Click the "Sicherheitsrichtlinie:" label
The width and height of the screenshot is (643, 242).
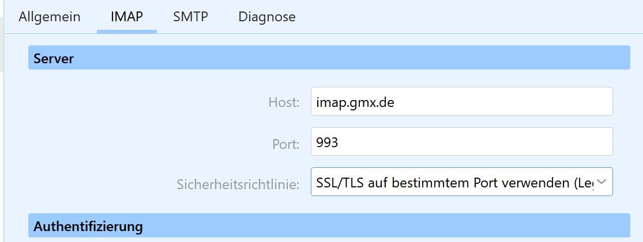point(238,185)
